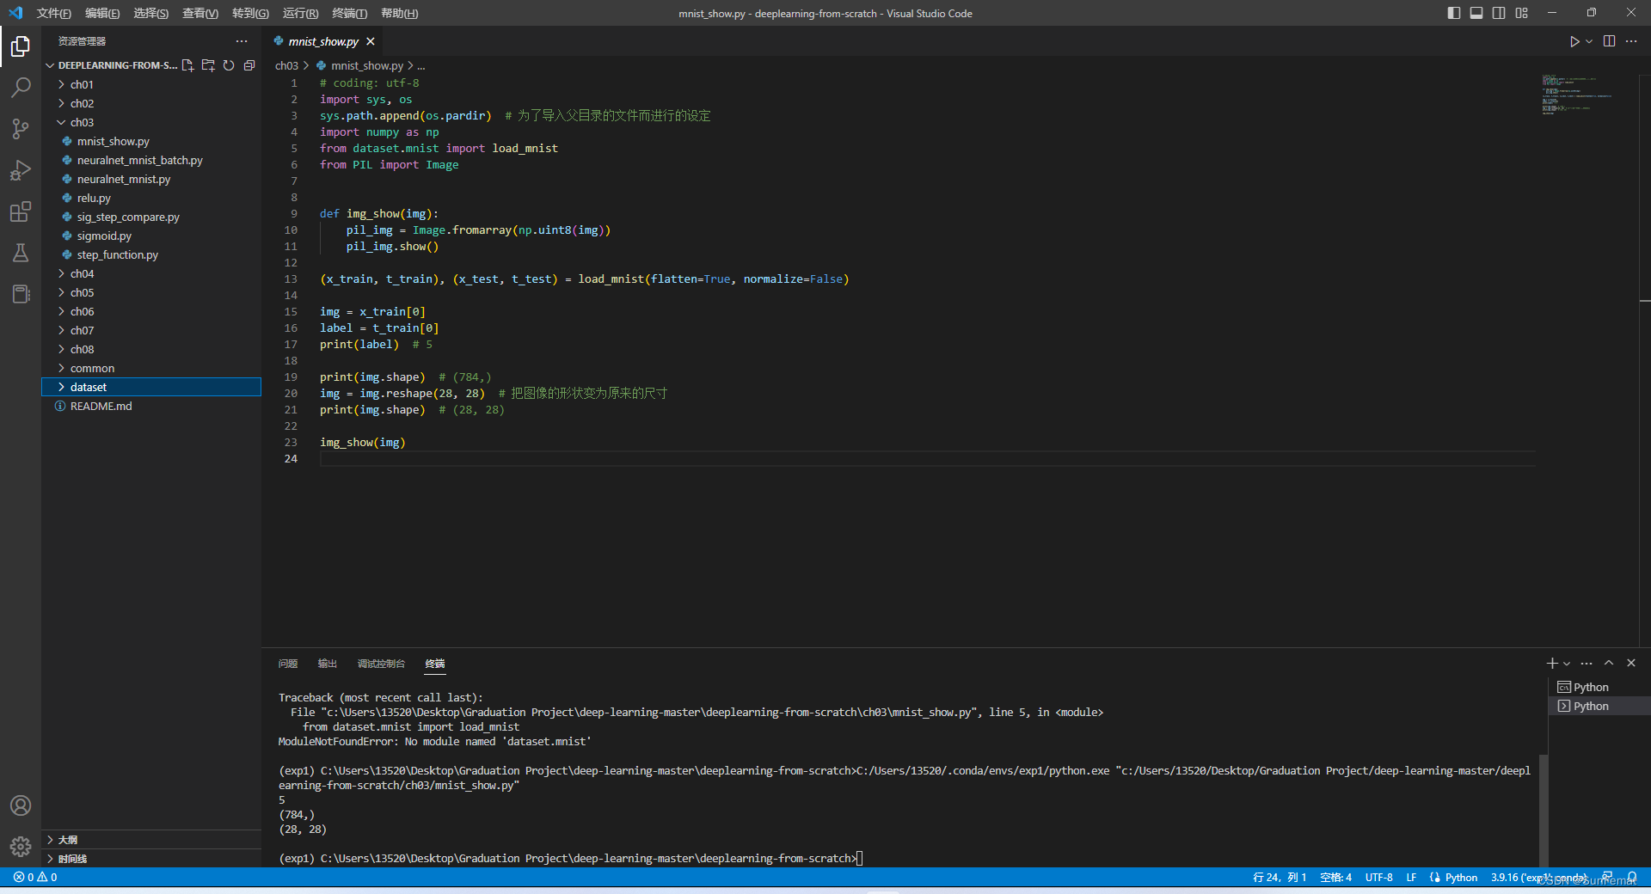Split the editor to the right
1651x894 pixels.
coord(1609,40)
